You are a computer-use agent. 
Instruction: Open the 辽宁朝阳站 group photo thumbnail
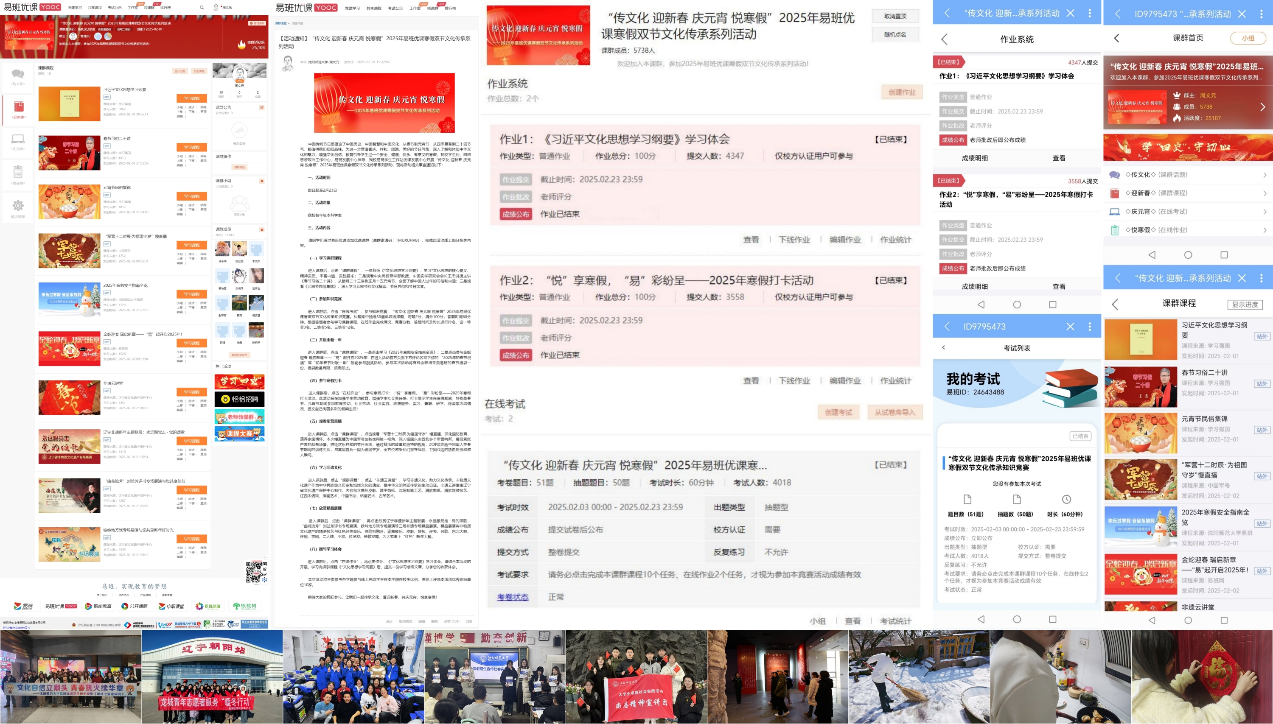click(x=213, y=677)
